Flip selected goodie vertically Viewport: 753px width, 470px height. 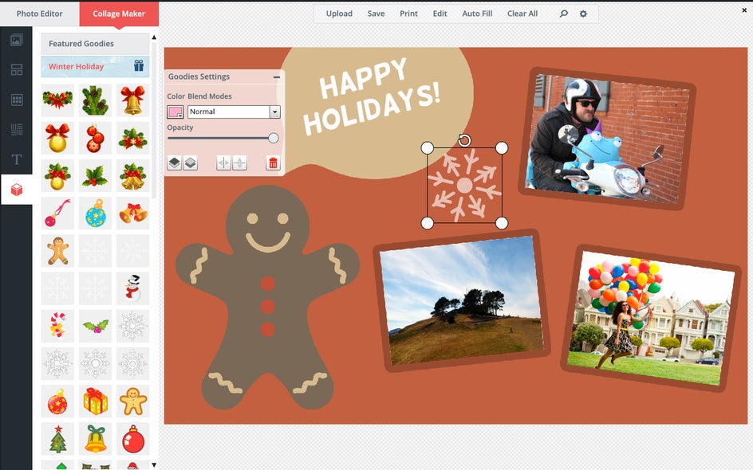click(x=239, y=163)
